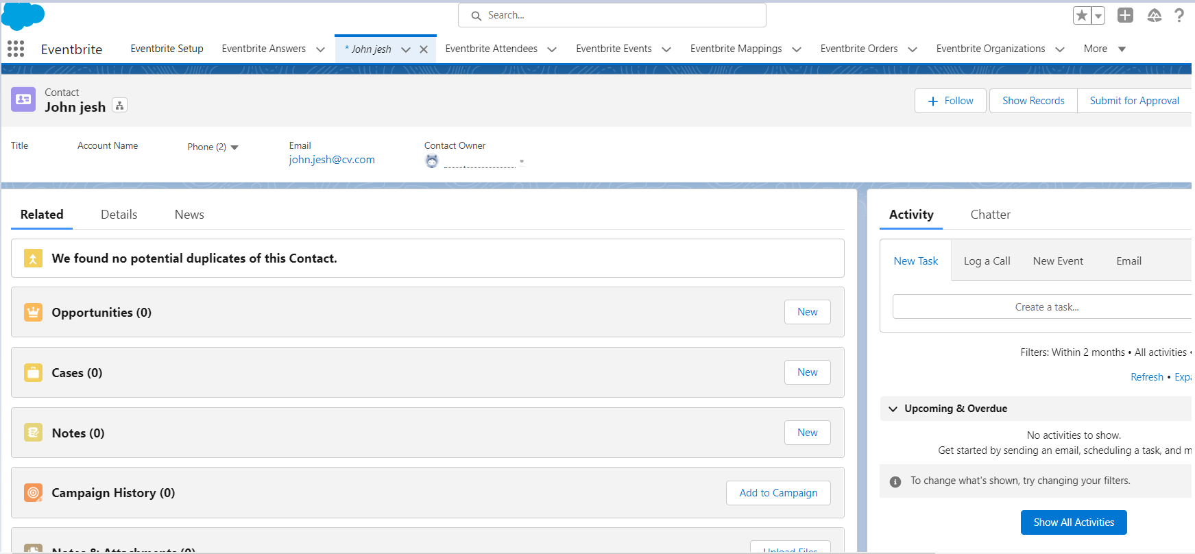Click the Follow button
Viewport: 1195px width, 554px height.
coord(950,101)
